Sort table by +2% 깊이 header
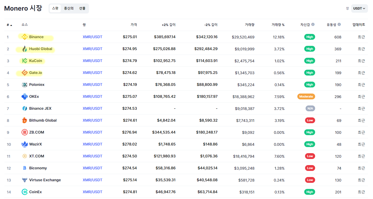The image size is (373, 199). (x=169, y=25)
